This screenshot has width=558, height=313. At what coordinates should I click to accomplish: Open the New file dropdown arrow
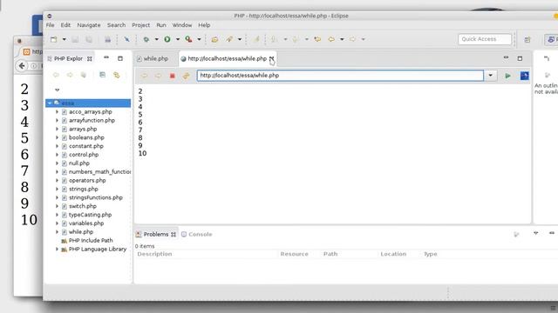point(64,39)
